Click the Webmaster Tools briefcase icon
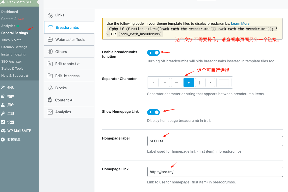The image size is (288, 192). pos(50,40)
